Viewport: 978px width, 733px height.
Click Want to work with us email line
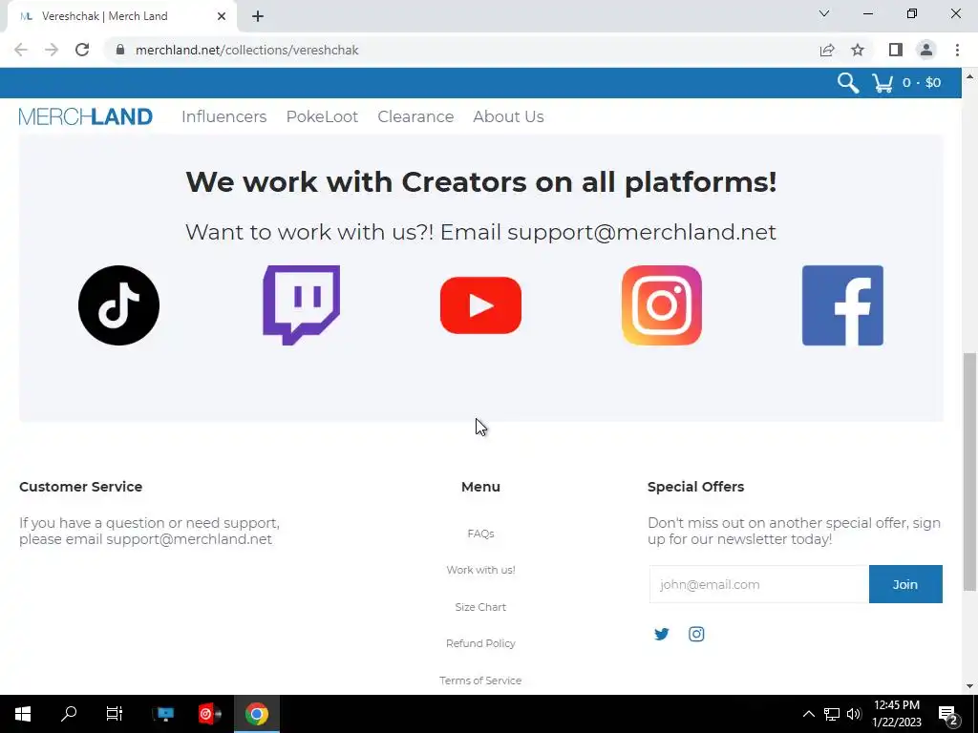[481, 232]
